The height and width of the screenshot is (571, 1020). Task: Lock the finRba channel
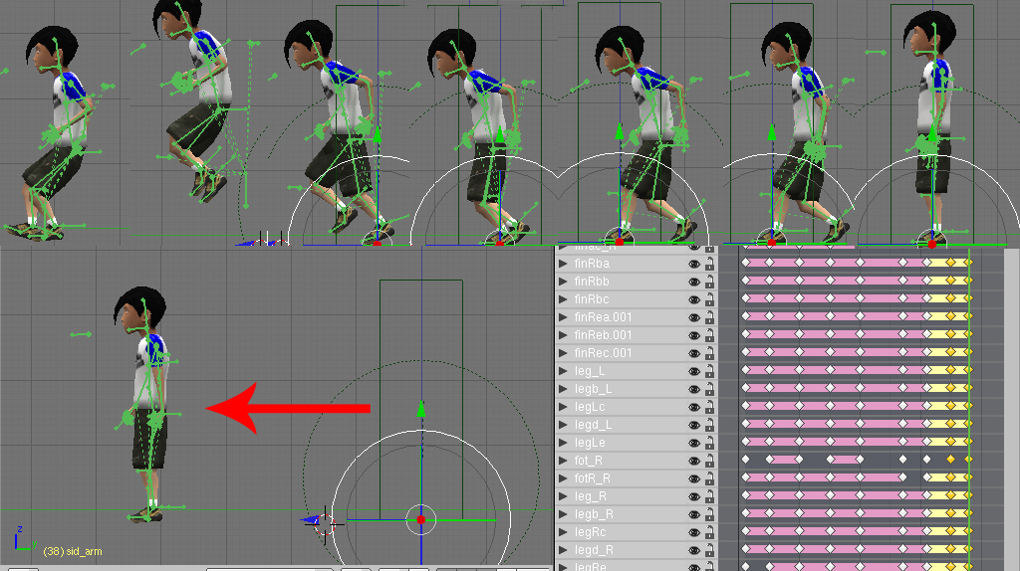709,264
